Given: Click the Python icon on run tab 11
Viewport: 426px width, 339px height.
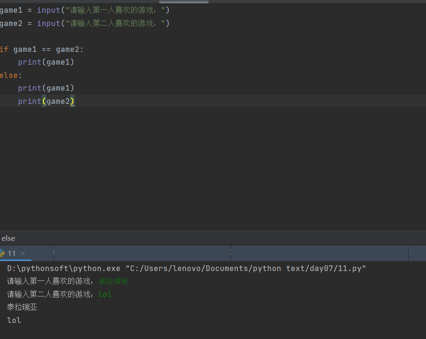Looking at the screenshot, I should click(4, 253).
